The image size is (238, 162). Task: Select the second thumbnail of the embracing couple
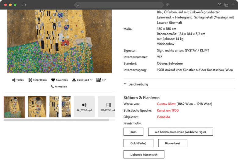pos(37,107)
